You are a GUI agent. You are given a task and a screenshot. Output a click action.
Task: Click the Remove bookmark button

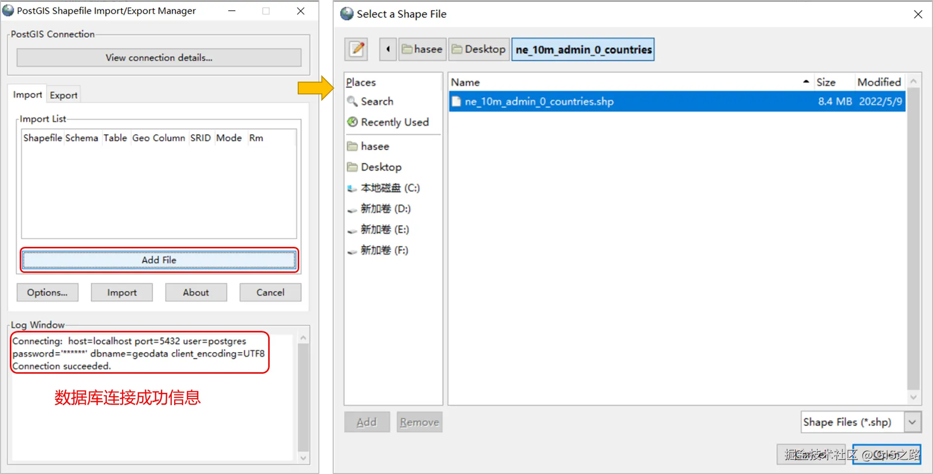(x=419, y=422)
